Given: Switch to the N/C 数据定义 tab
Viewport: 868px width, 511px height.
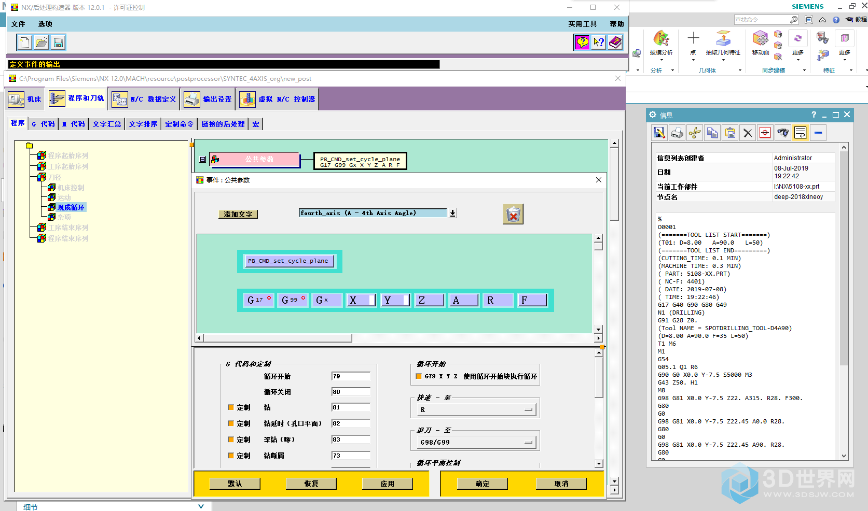Looking at the screenshot, I should pos(145,99).
